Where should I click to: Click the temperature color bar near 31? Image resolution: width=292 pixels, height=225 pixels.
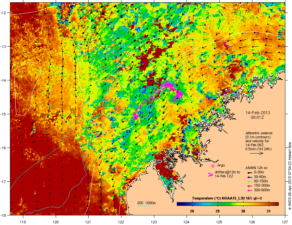click(268, 204)
